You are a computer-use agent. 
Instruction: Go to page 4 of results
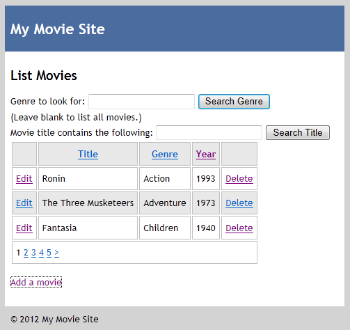tap(41, 253)
